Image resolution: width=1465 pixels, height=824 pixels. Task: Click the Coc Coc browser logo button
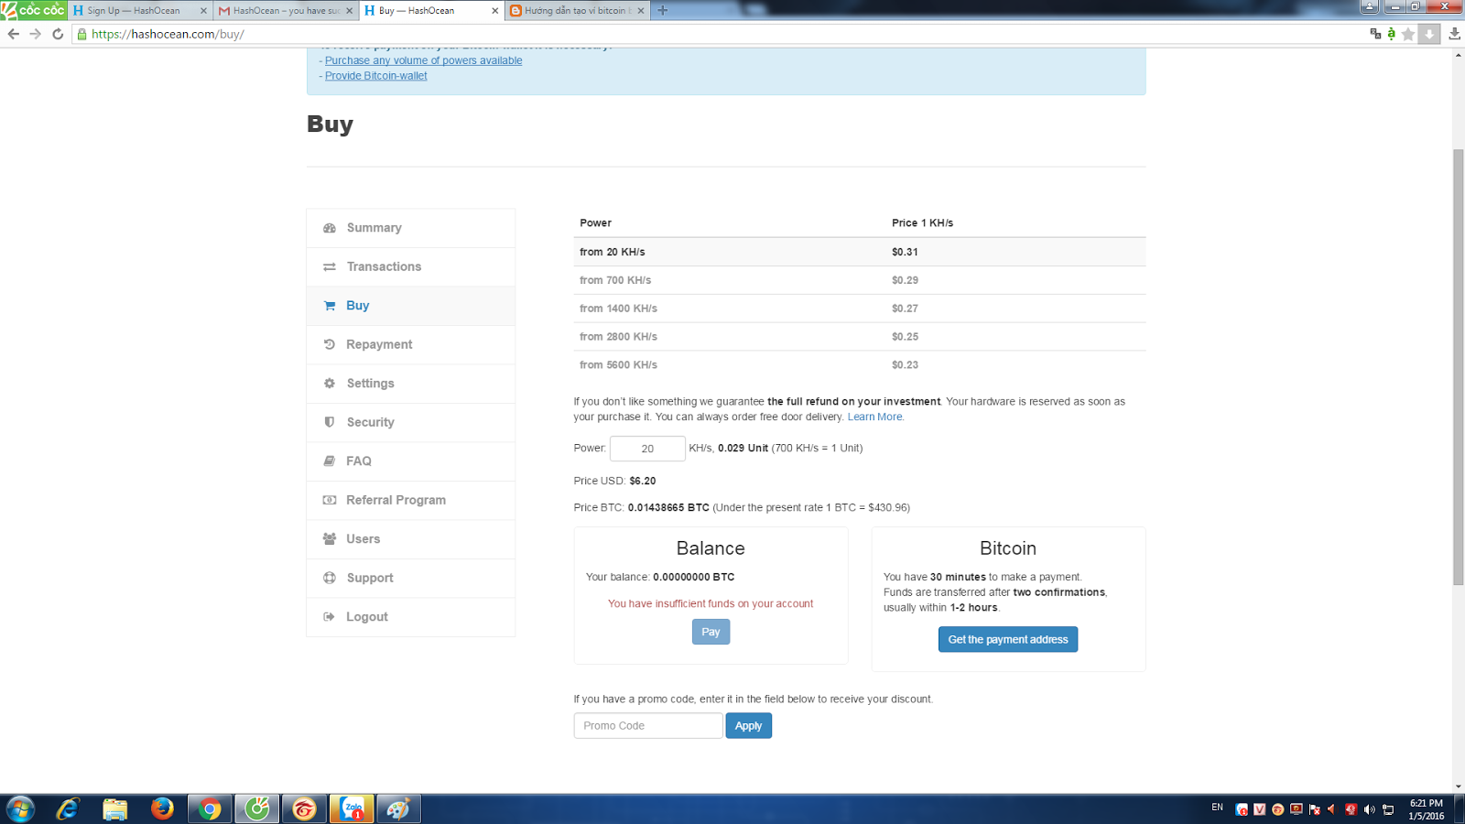pyautogui.click(x=33, y=10)
